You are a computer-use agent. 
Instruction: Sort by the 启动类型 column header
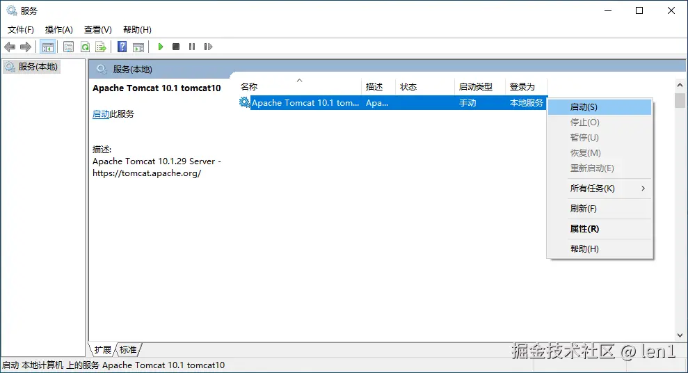479,87
